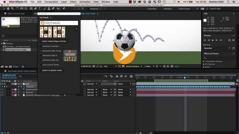
Task: Select the Type tool
Action: [x=40, y=9]
